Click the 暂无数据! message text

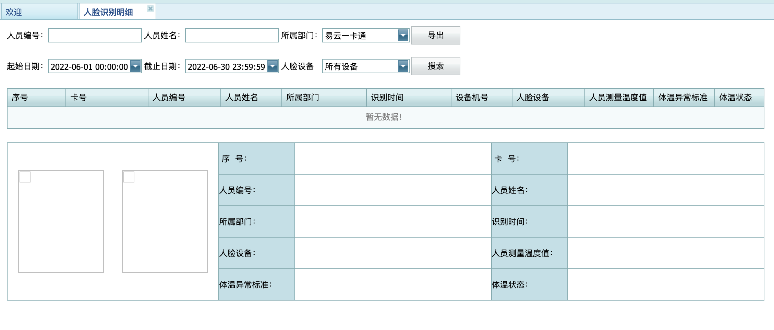point(384,117)
